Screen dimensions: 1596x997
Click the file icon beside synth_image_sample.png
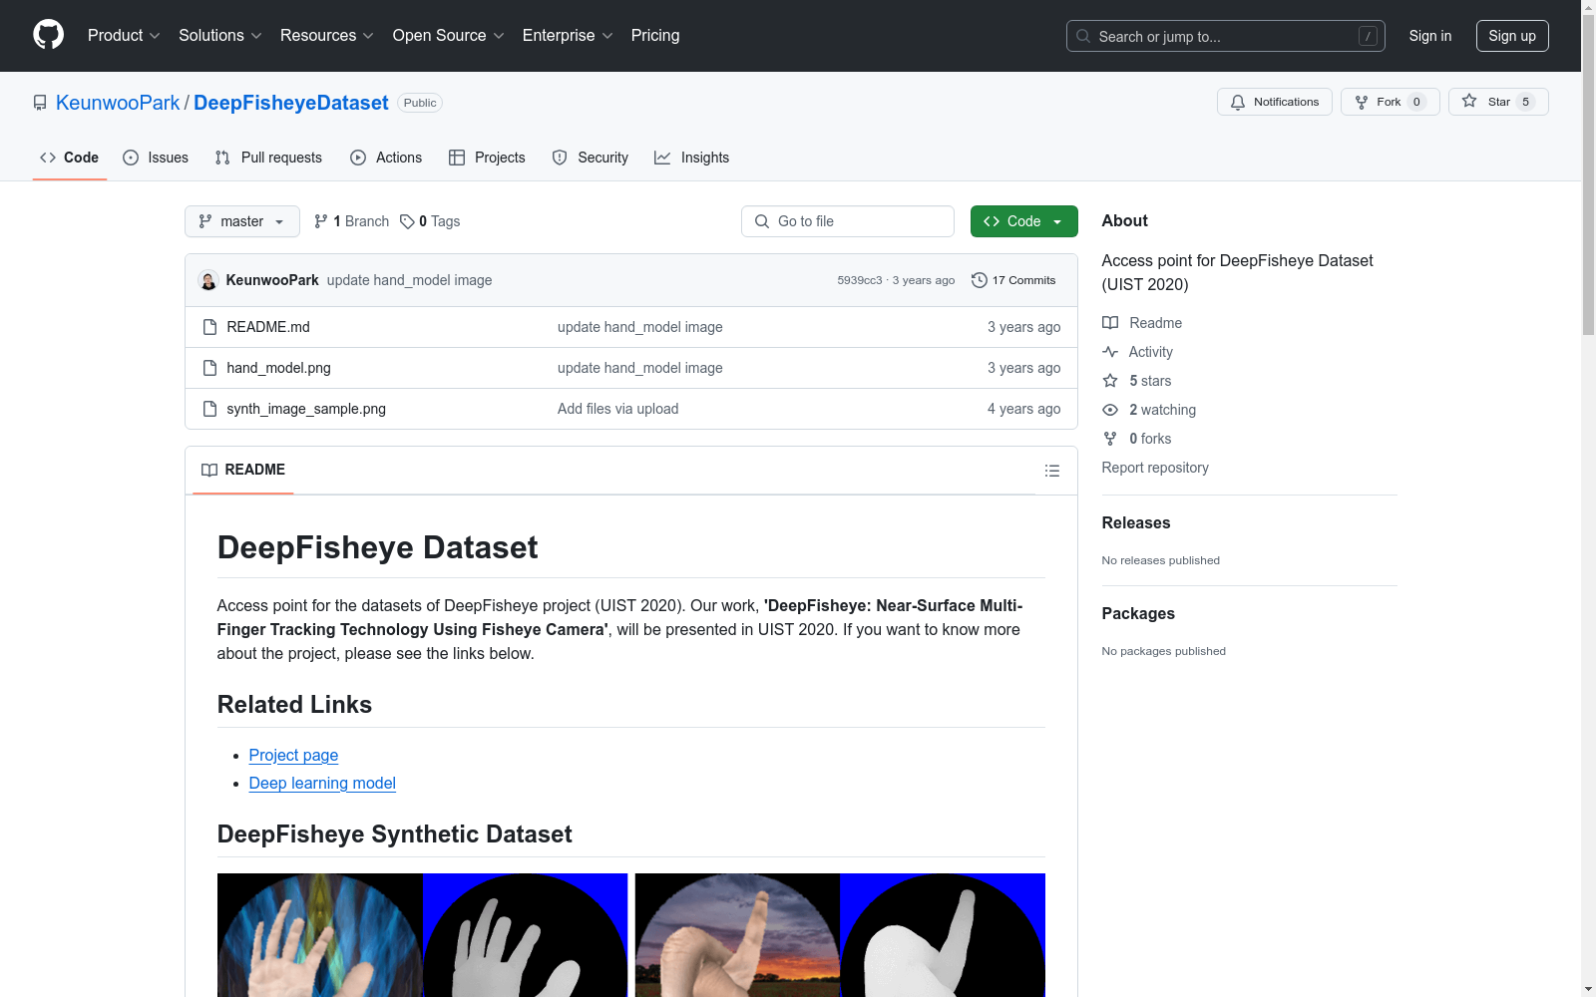click(209, 409)
